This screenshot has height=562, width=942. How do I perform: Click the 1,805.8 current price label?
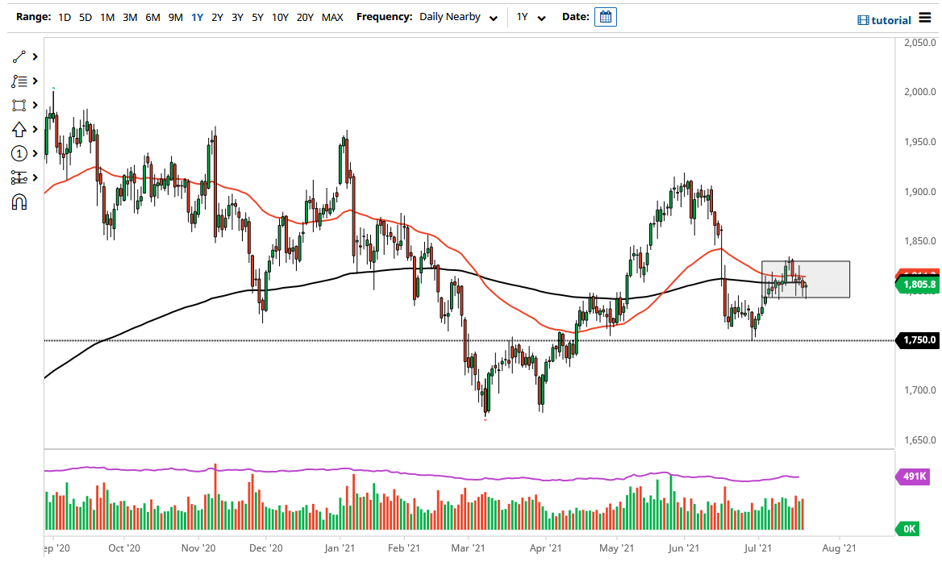[x=917, y=285]
